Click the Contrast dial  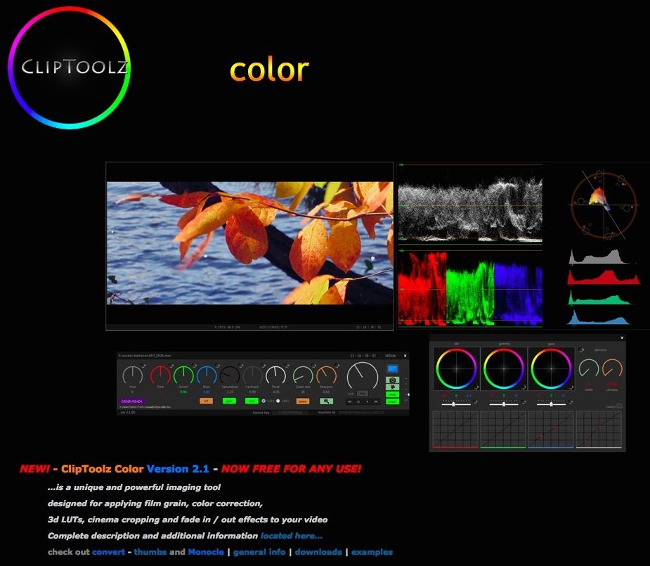point(252,375)
